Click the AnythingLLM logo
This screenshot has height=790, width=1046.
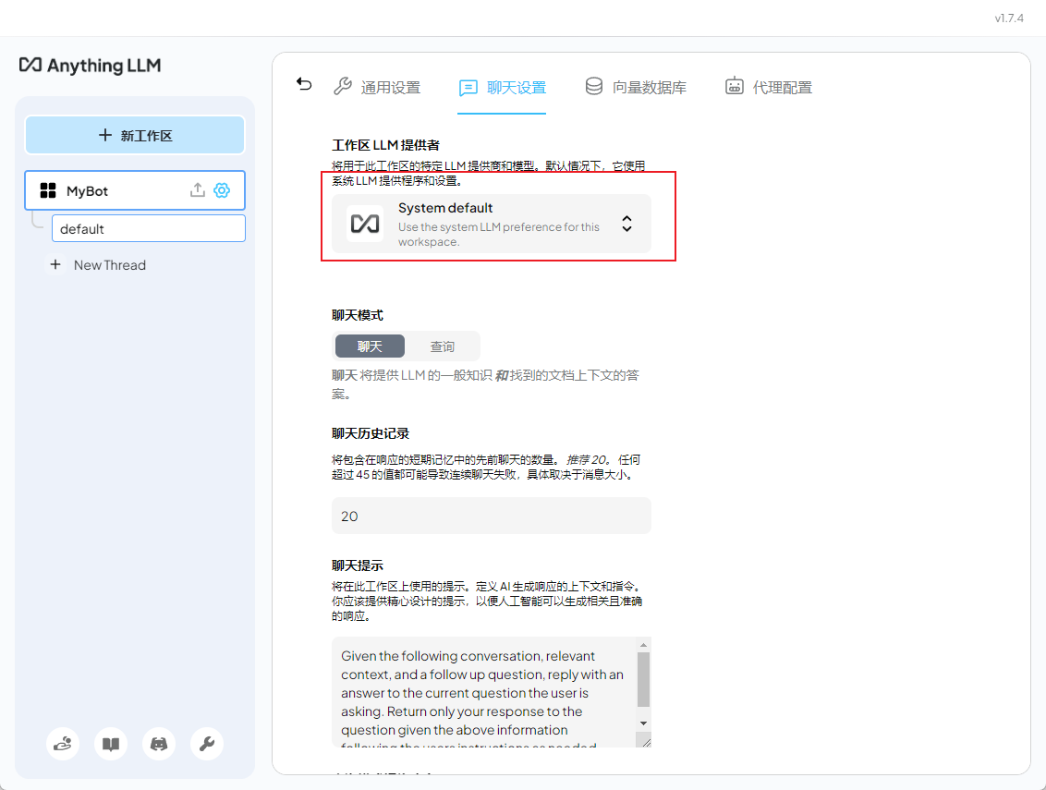(x=90, y=66)
